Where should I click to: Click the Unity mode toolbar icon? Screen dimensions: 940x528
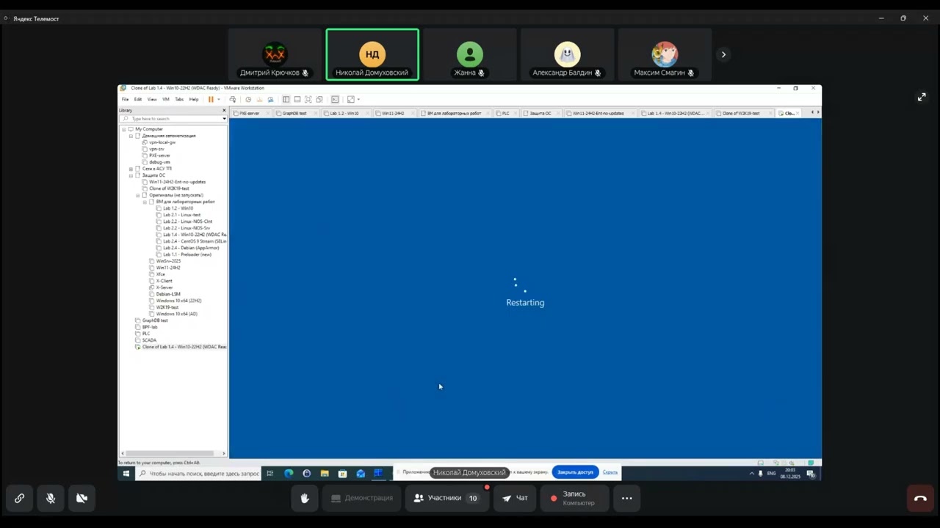(x=319, y=99)
